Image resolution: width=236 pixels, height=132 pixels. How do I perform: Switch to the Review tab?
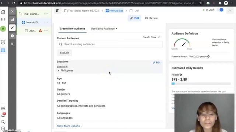click(x=151, y=18)
